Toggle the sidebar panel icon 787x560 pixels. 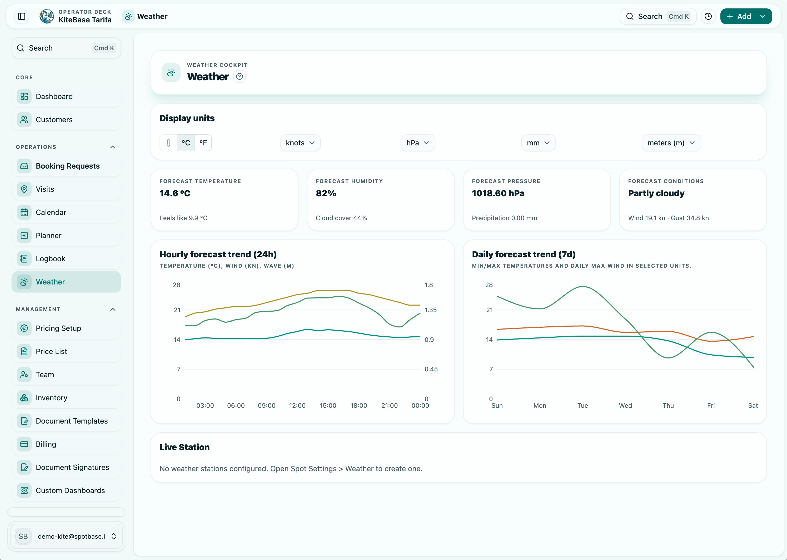pos(22,16)
